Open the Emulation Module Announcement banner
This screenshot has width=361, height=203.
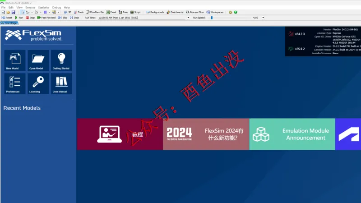tap(292, 134)
